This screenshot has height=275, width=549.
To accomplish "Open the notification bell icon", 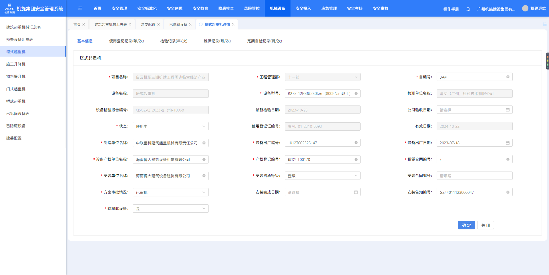I will [x=468, y=9].
